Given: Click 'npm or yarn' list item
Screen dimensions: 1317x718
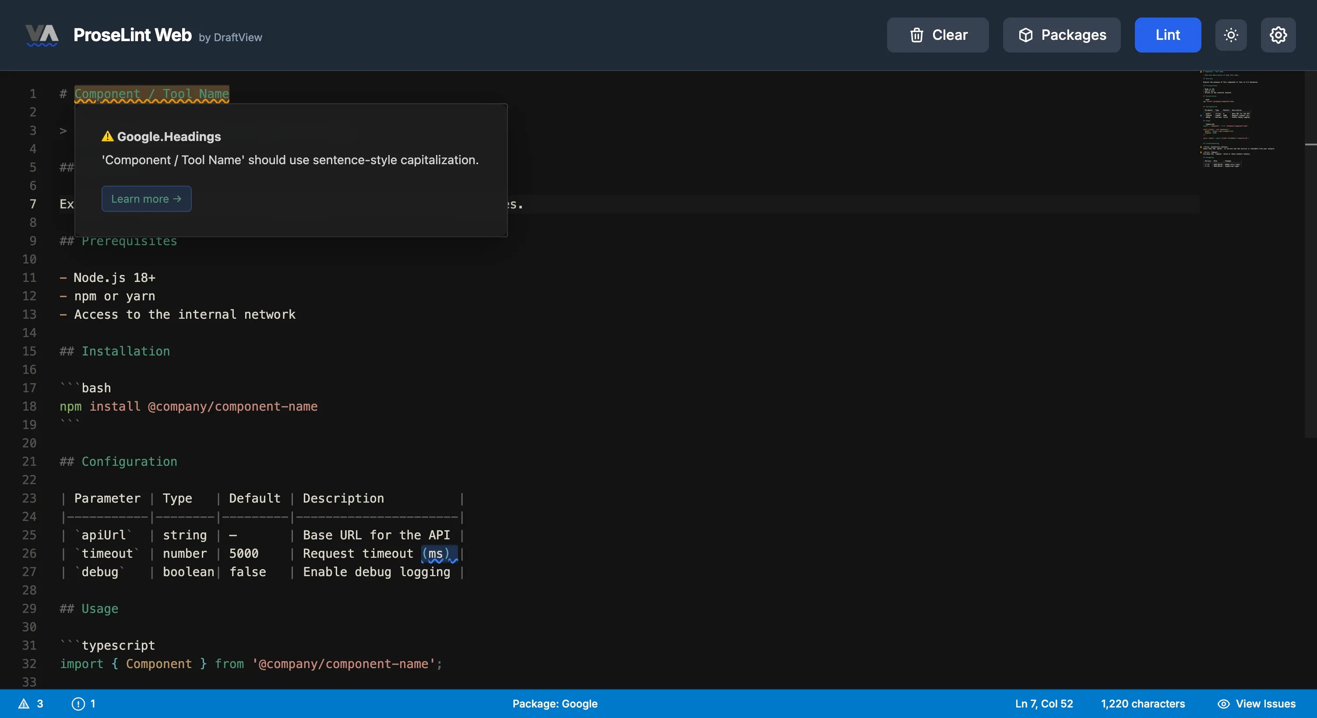Looking at the screenshot, I should tap(107, 296).
